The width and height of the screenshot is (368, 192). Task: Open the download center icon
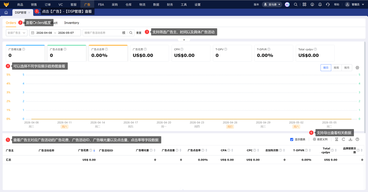312,5
